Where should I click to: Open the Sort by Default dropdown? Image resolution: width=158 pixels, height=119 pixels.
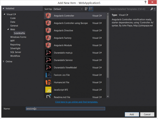coord(68,9)
